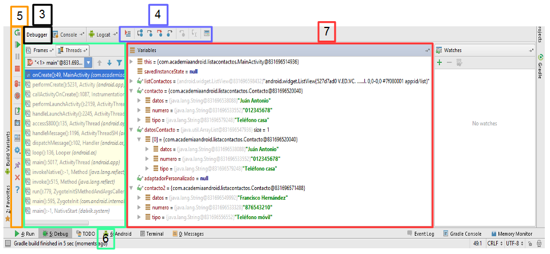550x254 pixels.
Task: Switch to the Debugger tab
Action: (37, 35)
